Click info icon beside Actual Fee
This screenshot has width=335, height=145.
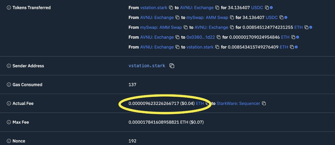point(9,104)
